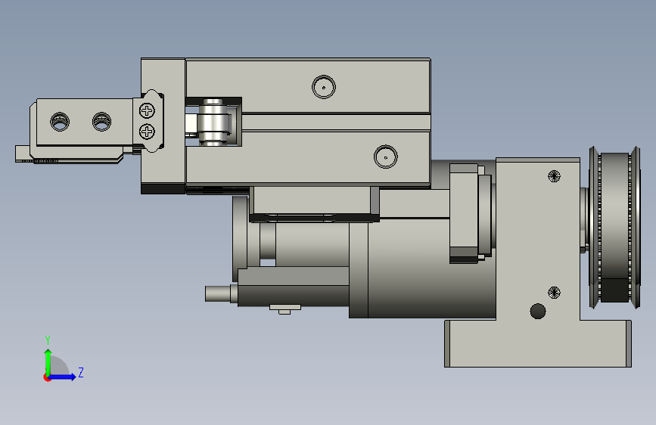Select the dark round hole on the mounting bracket
Image resolution: width=656 pixels, height=425 pixels.
pyautogui.click(x=538, y=312)
